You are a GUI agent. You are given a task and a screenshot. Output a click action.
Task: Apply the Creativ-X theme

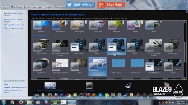[x=42, y=66]
